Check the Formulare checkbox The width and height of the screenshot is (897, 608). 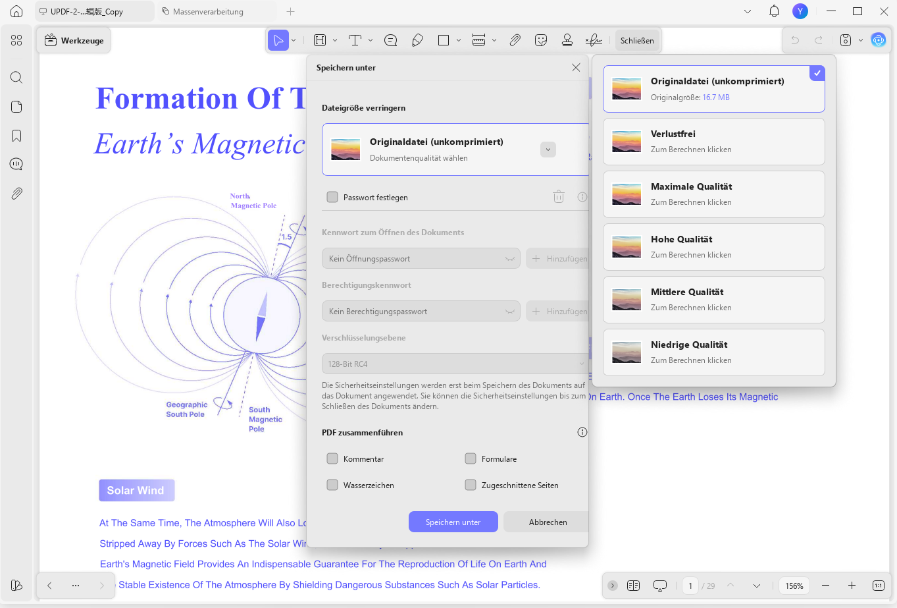pyautogui.click(x=471, y=458)
